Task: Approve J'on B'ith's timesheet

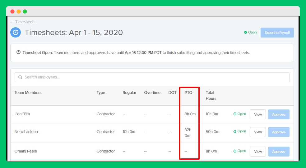Action: 279,114
